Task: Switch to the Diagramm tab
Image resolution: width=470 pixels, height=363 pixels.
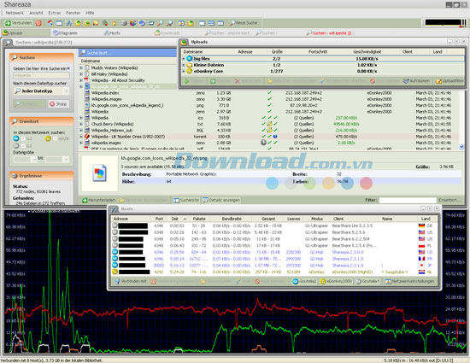Action: tap(65, 33)
